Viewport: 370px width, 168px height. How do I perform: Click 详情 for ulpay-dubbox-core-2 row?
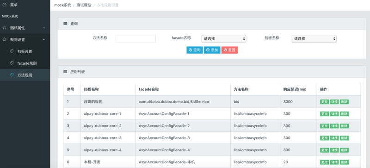click(334, 126)
